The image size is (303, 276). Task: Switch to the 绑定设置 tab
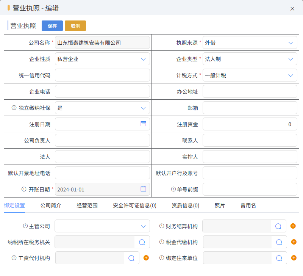[14, 205]
